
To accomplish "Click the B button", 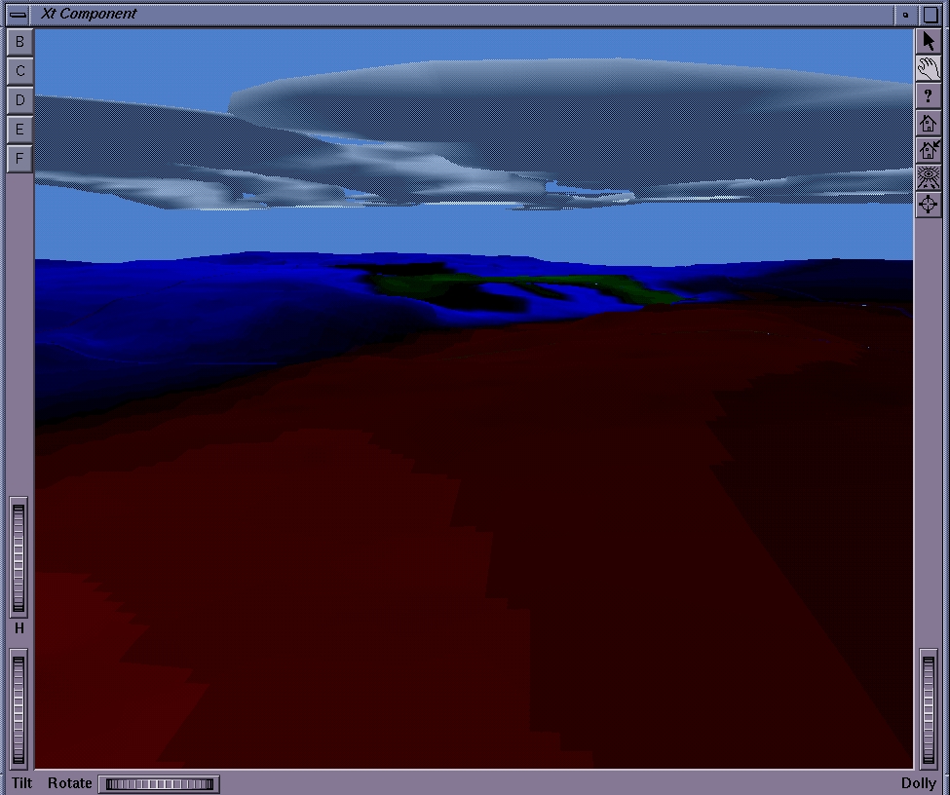I will point(20,42).
